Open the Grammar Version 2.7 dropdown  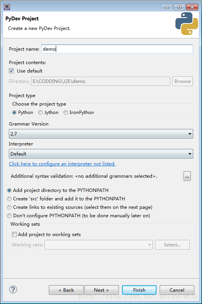[101, 134]
